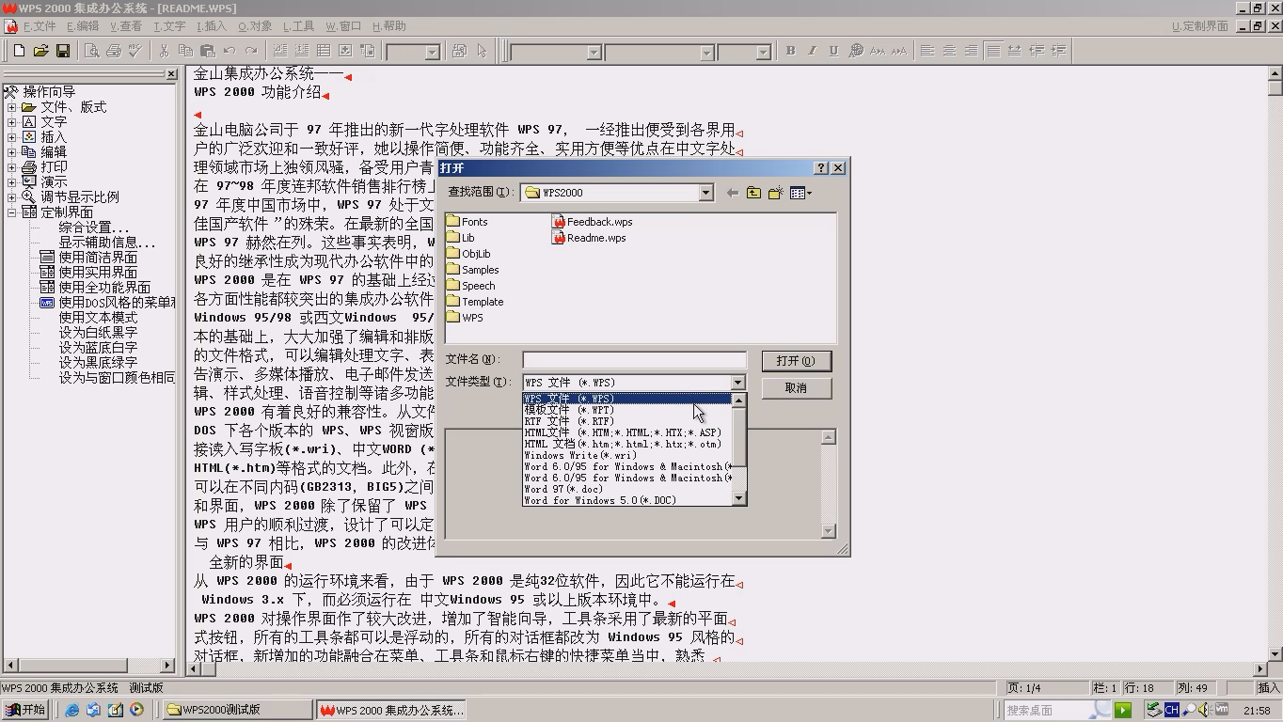This screenshot has height=722, width=1283.
Task: Select Windows Write(*.wri) file type
Action: (x=626, y=455)
